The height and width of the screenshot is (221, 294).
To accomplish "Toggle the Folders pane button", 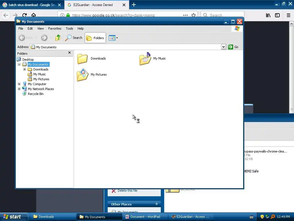I will pos(95,38).
